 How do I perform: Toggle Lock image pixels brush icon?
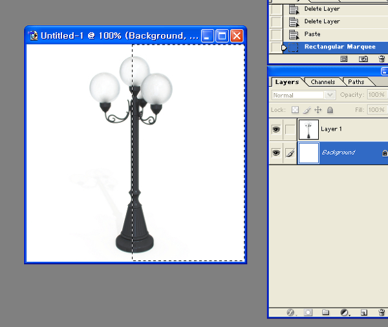pyautogui.click(x=307, y=110)
